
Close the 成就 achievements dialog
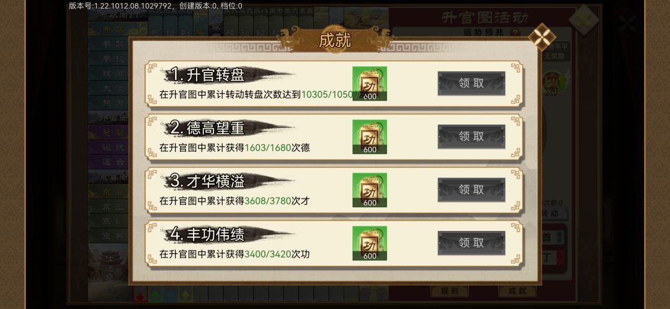coord(542,37)
